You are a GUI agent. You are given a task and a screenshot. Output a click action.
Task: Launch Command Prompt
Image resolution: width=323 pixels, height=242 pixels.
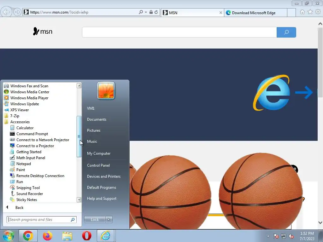(32, 134)
